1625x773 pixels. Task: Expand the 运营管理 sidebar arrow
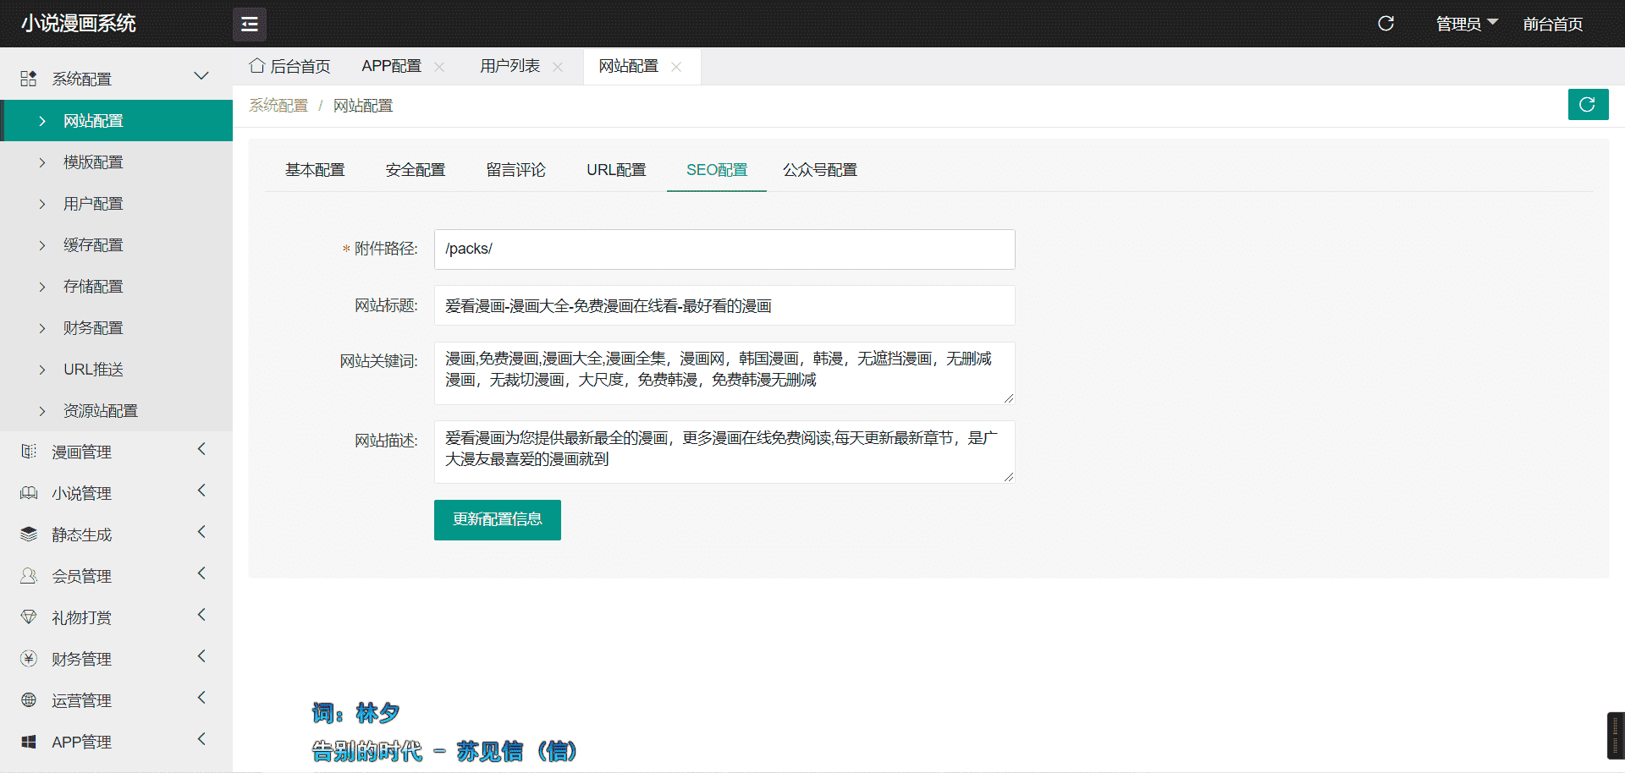[201, 698]
